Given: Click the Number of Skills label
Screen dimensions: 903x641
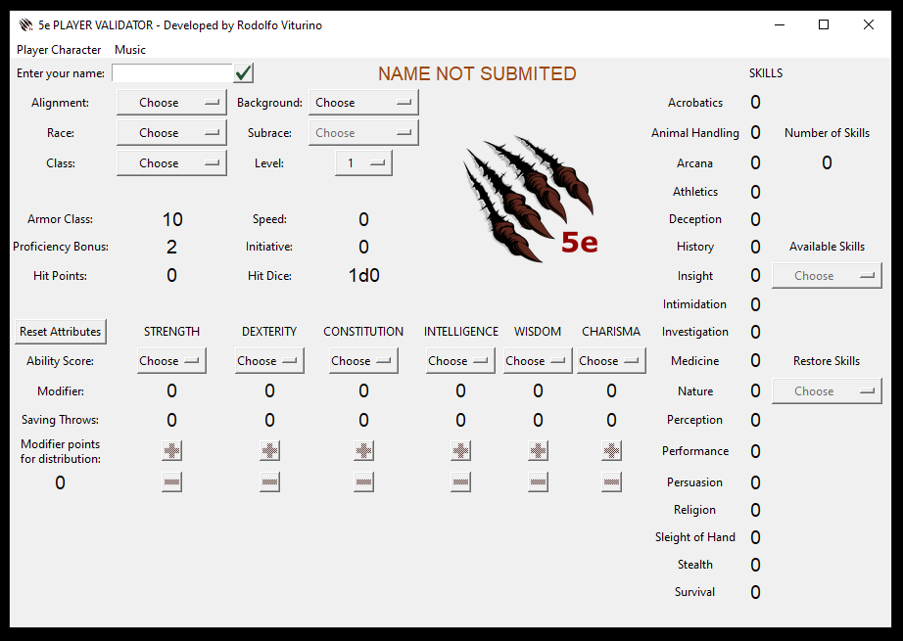Looking at the screenshot, I should pyautogui.click(x=827, y=133).
